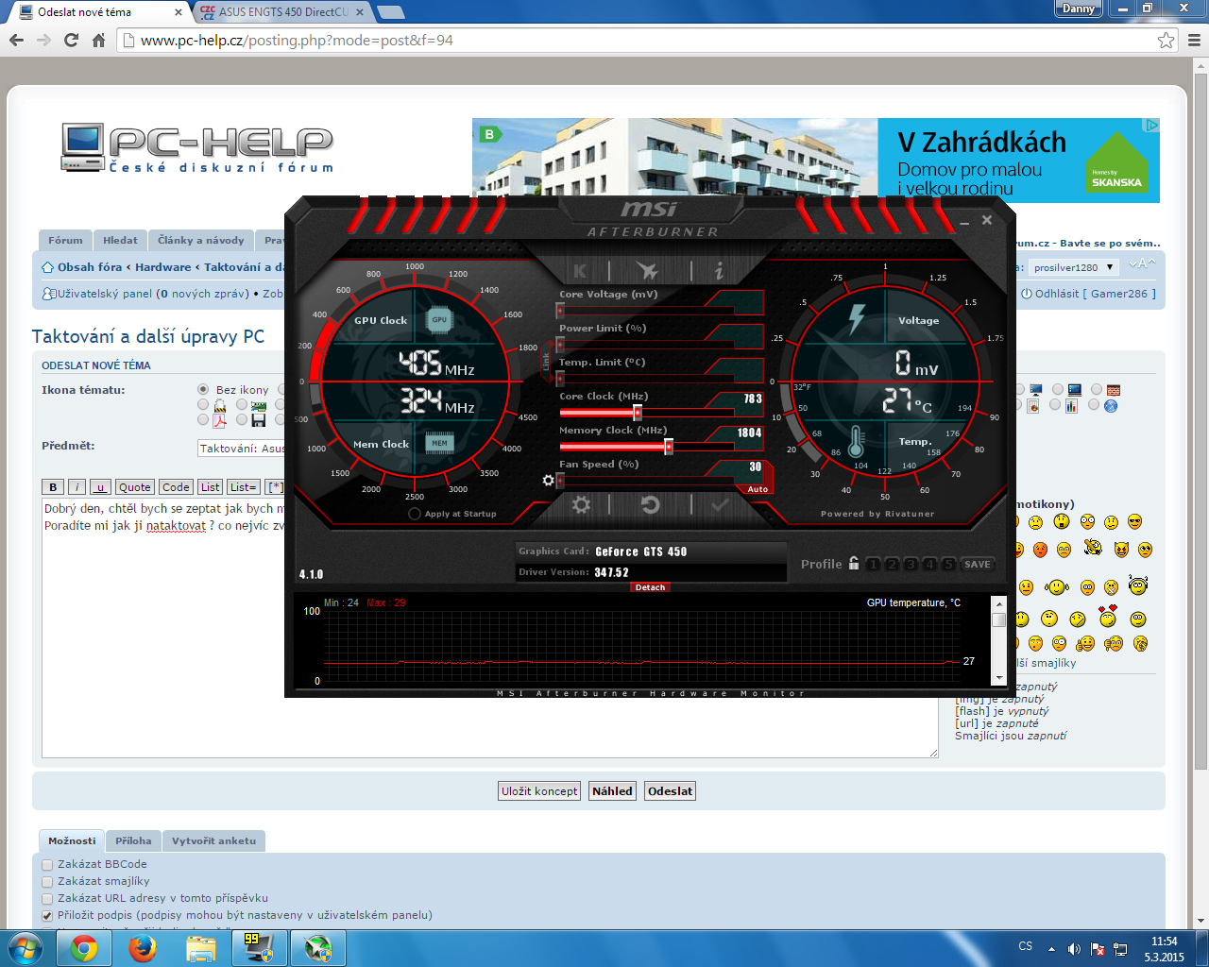Apply italic with the i button
Image resolution: width=1209 pixels, height=967 pixels.
77,487
